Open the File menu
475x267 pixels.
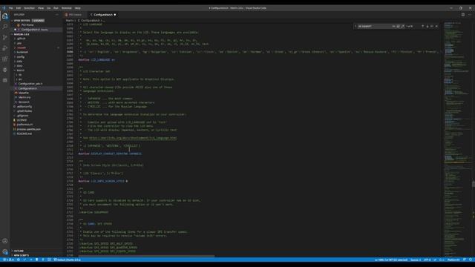[x=11, y=8]
